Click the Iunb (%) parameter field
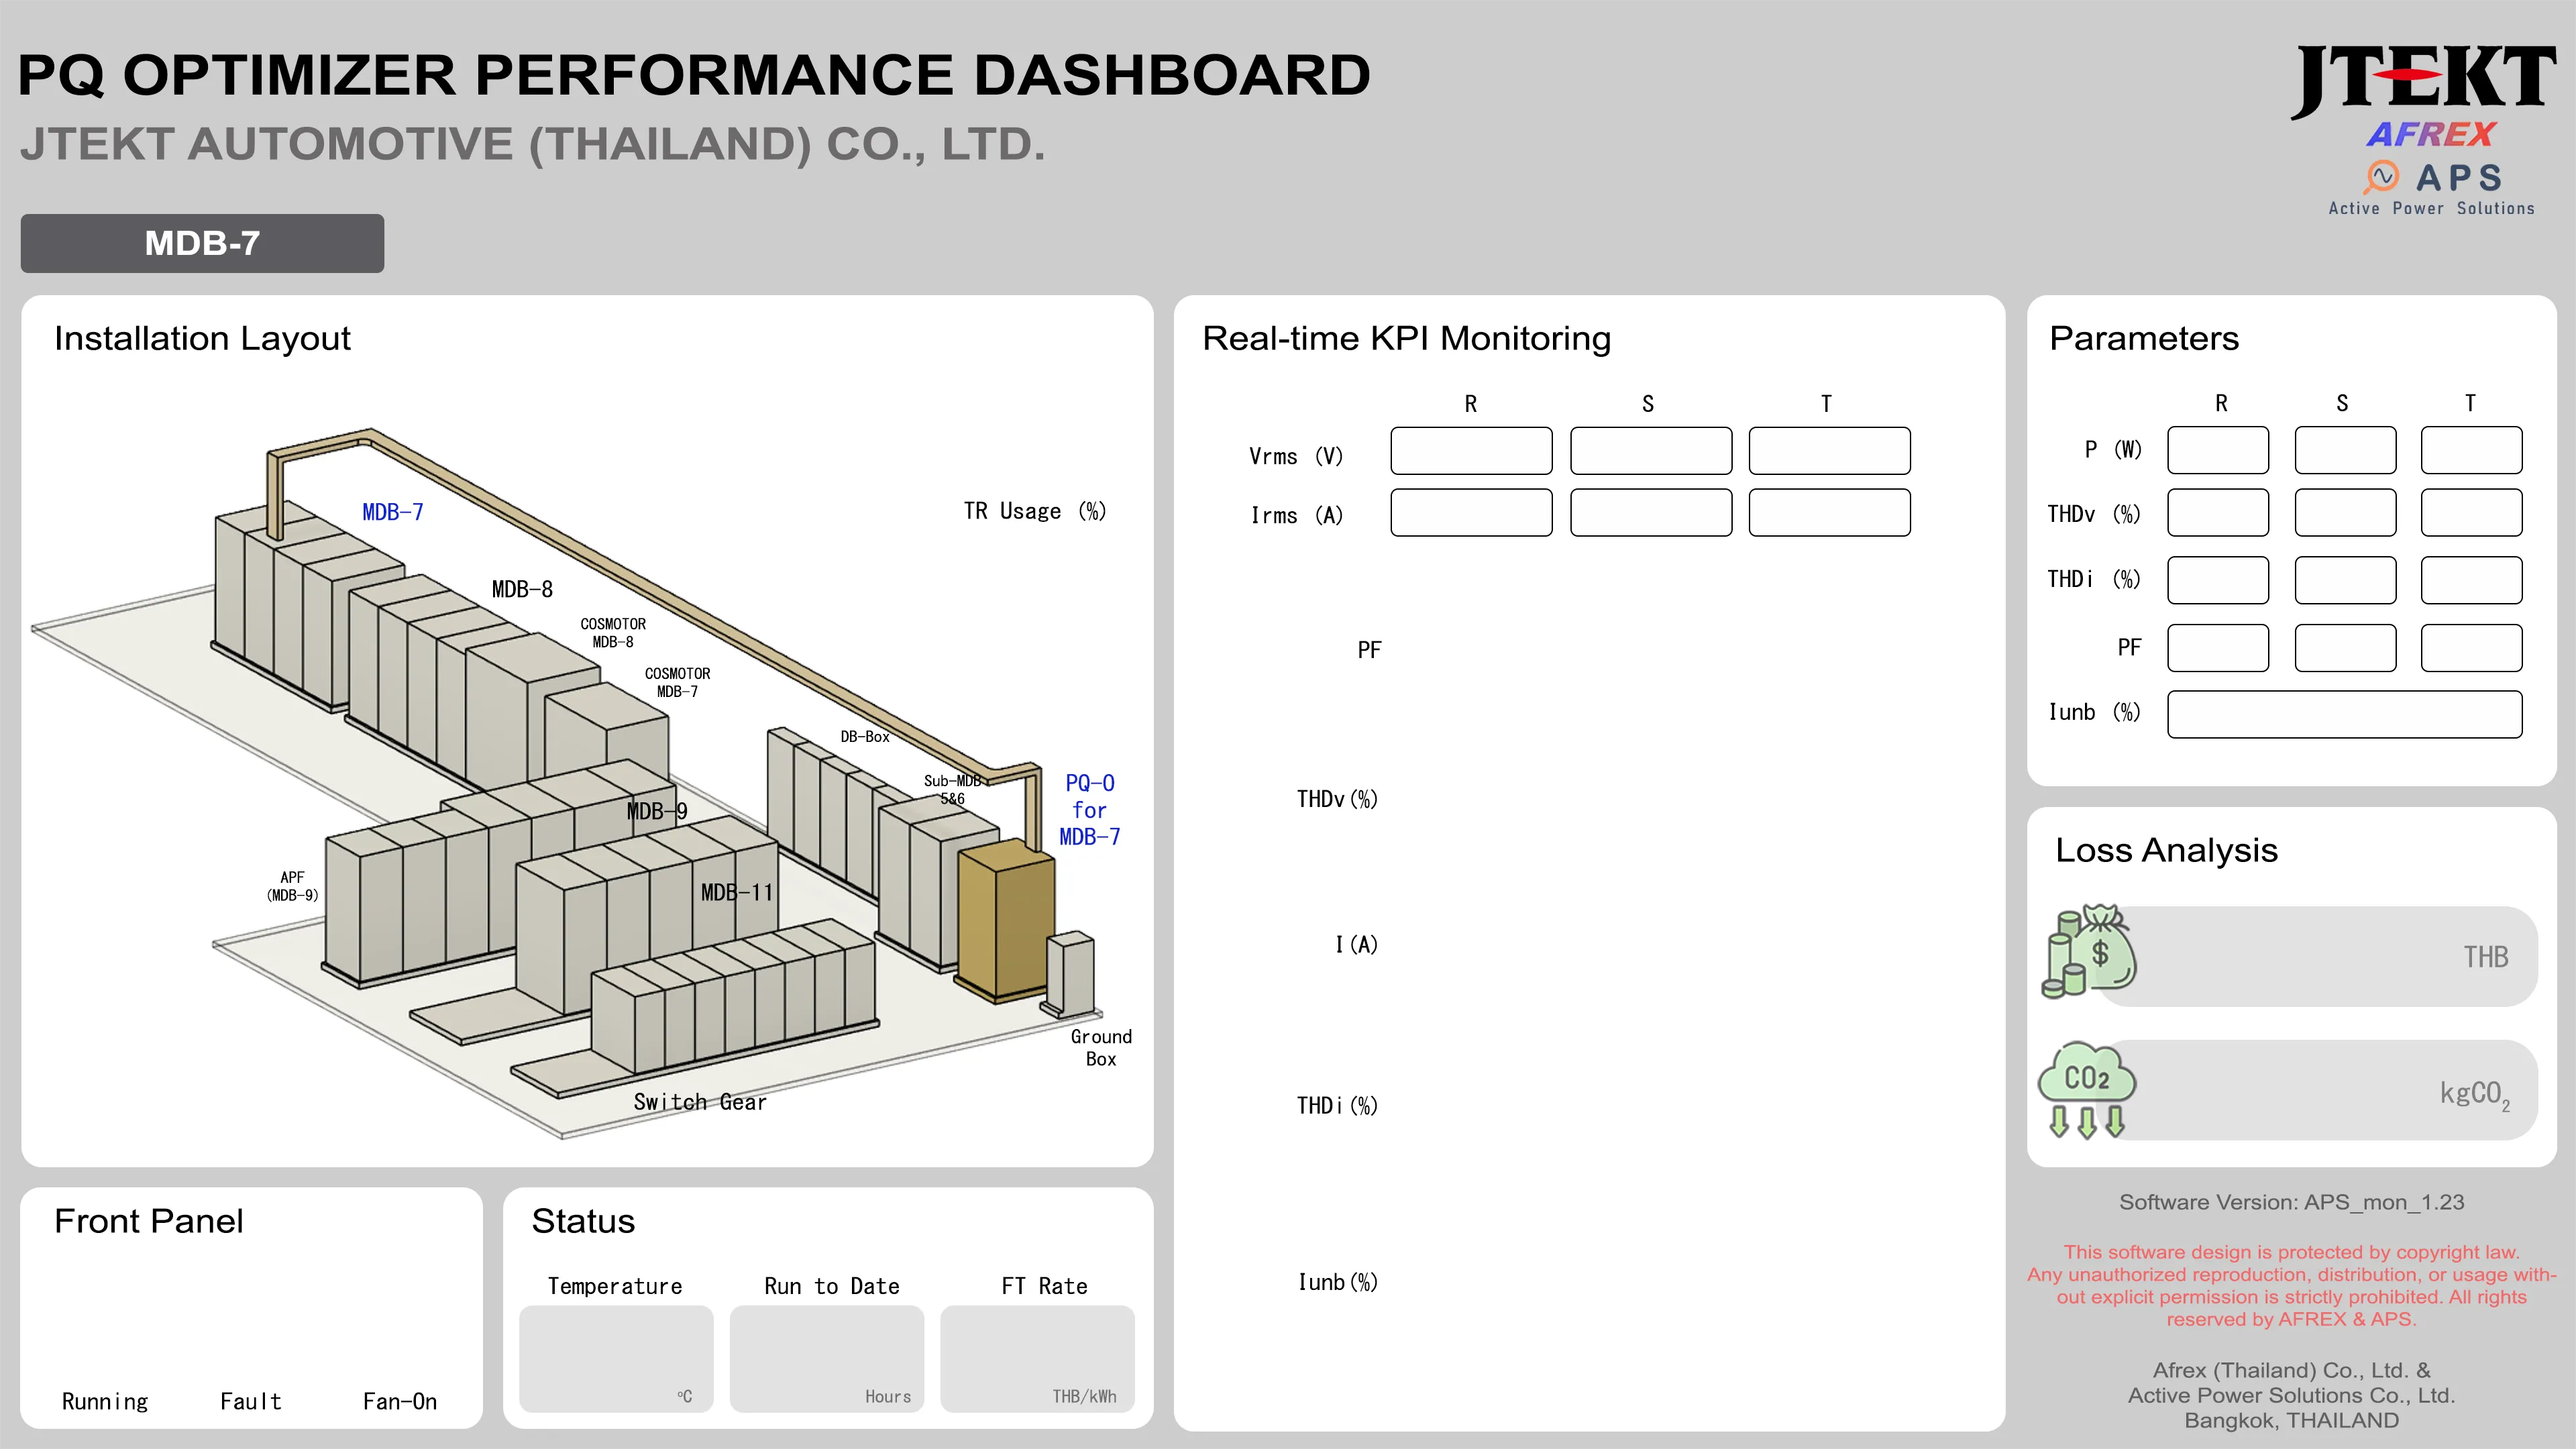 (2345, 714)
